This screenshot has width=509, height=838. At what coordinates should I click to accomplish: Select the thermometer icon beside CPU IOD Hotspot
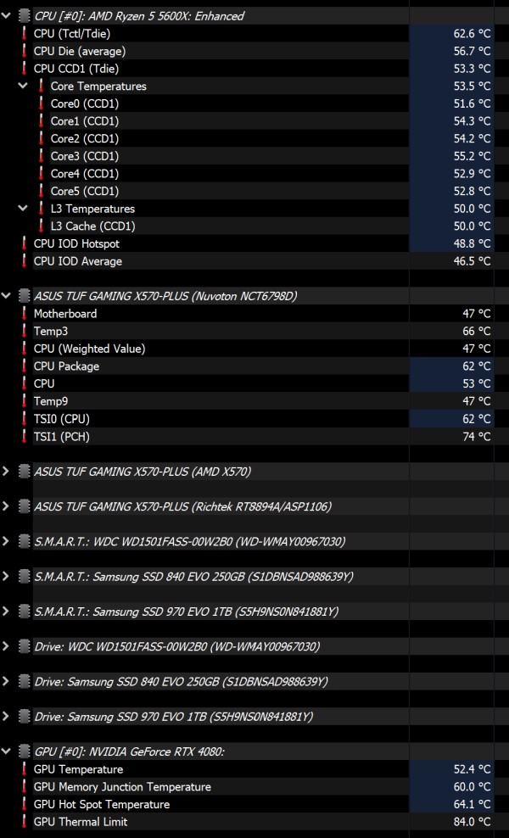(23, 243)
